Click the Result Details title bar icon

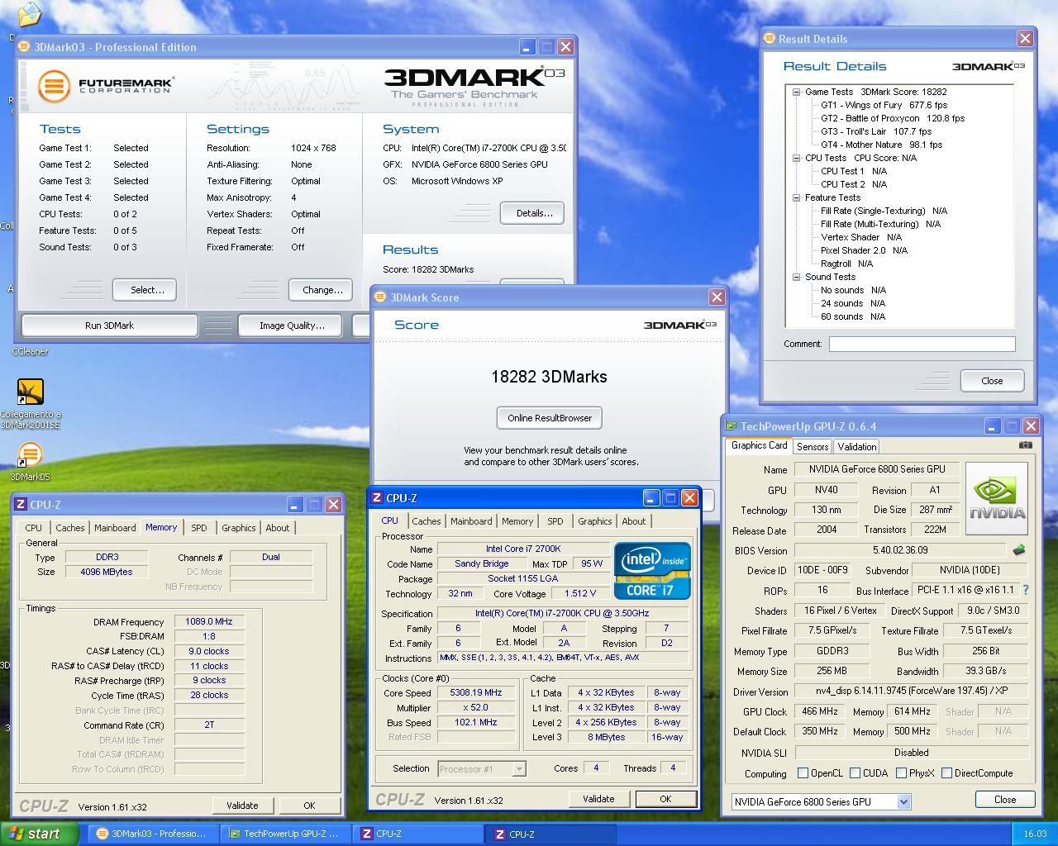769,38
